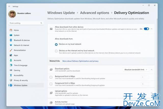
Task: Click the Network & internet wifi icon
Action: click(x=11, y=45)
